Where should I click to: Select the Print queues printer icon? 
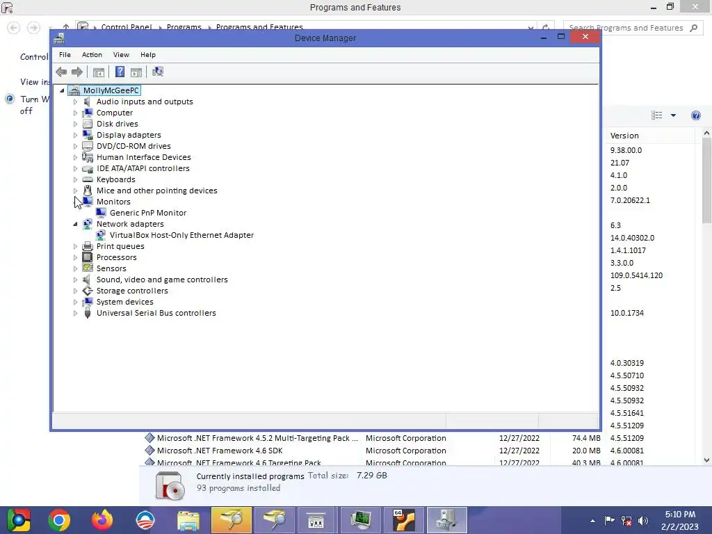tap(88, 246)
